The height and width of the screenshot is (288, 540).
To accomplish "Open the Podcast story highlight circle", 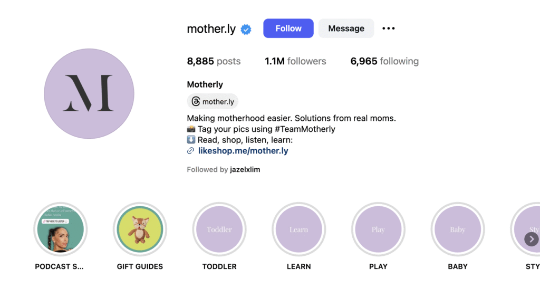I will pyautogui.click(x=60, y=229).
